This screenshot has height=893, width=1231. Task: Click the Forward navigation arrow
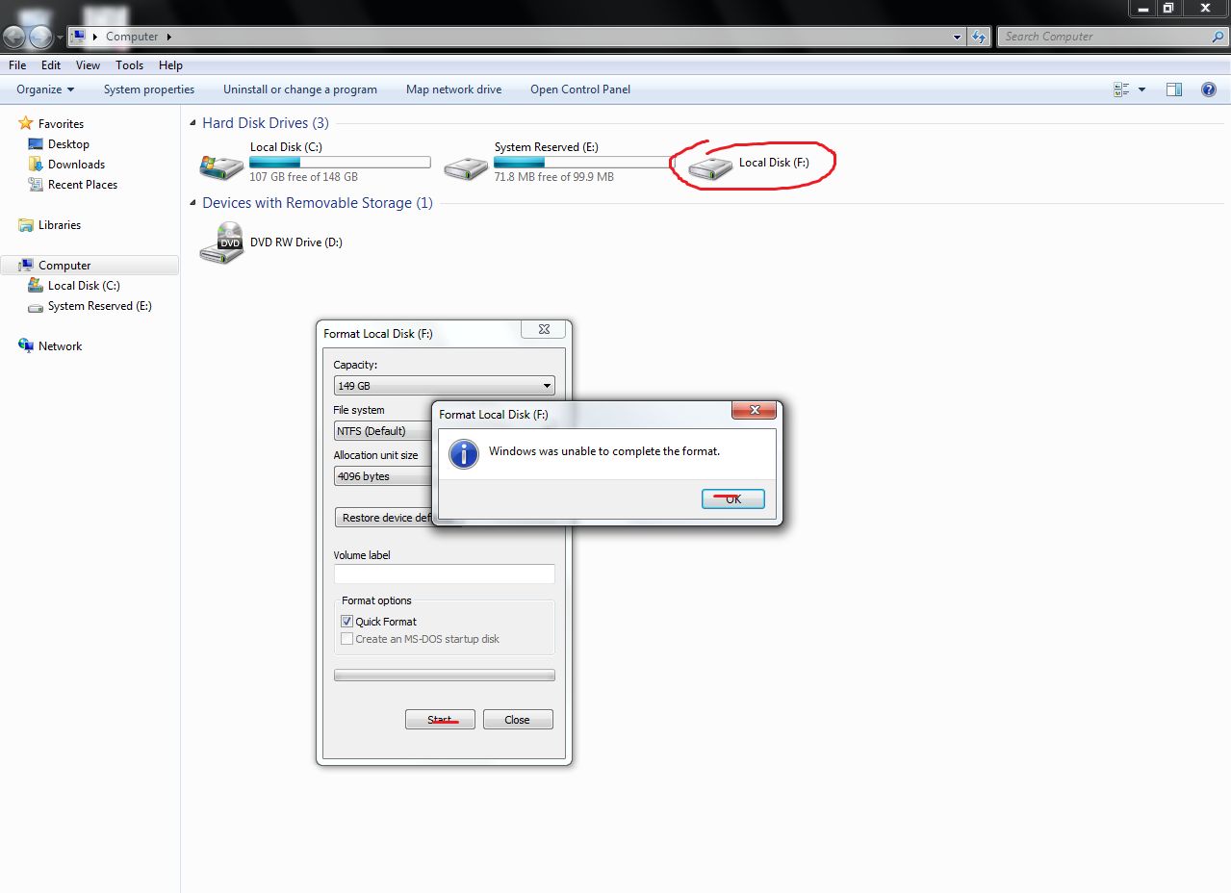pyautogui.click(x=40, y=37)
